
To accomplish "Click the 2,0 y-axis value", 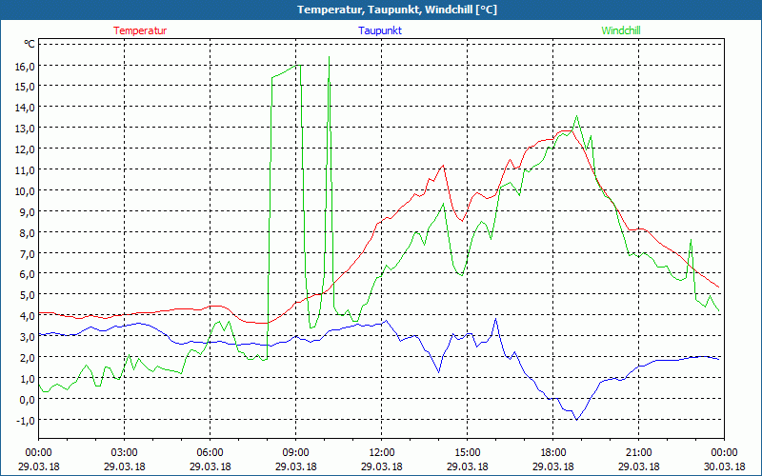I will pyautogui.click(x=28, y=358).
